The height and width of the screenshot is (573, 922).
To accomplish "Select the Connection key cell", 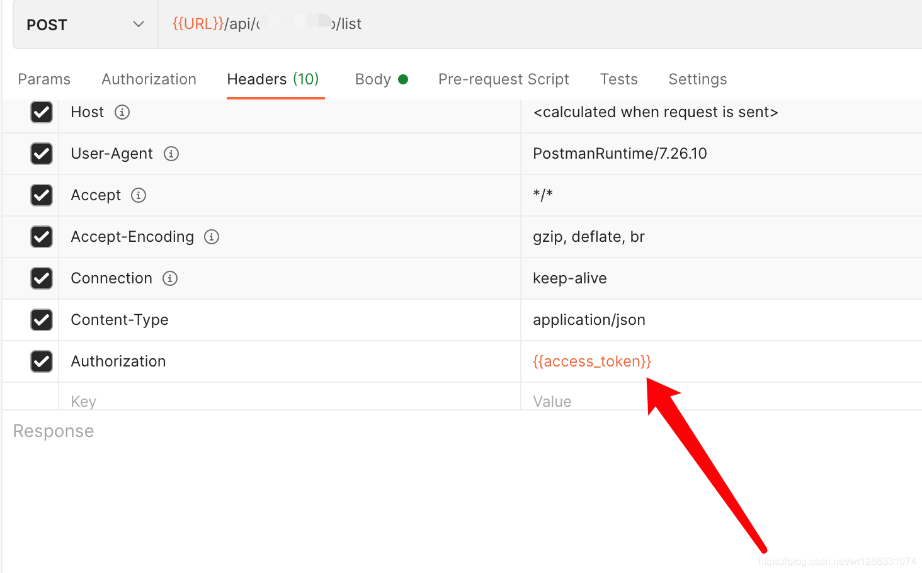I will pyautogui.click(x=290, y=278).
